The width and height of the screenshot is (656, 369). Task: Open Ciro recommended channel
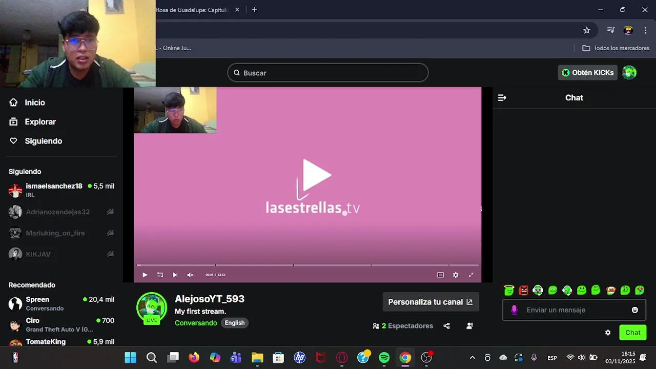[x=61, y=324]
